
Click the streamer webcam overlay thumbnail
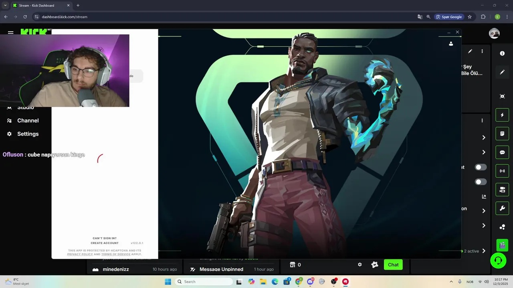tap(65, 71)
